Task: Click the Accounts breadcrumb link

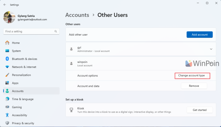Action: (x=77, y=15)
